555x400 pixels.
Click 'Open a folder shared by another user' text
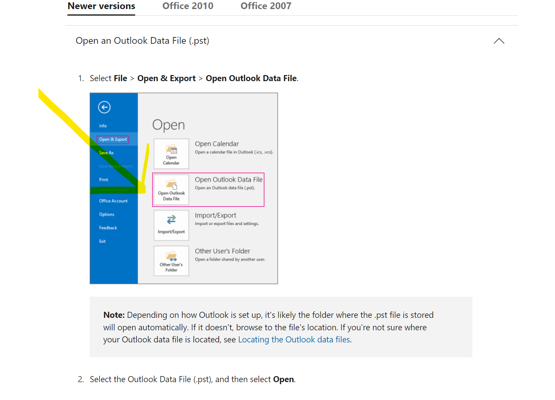(230, 259)
